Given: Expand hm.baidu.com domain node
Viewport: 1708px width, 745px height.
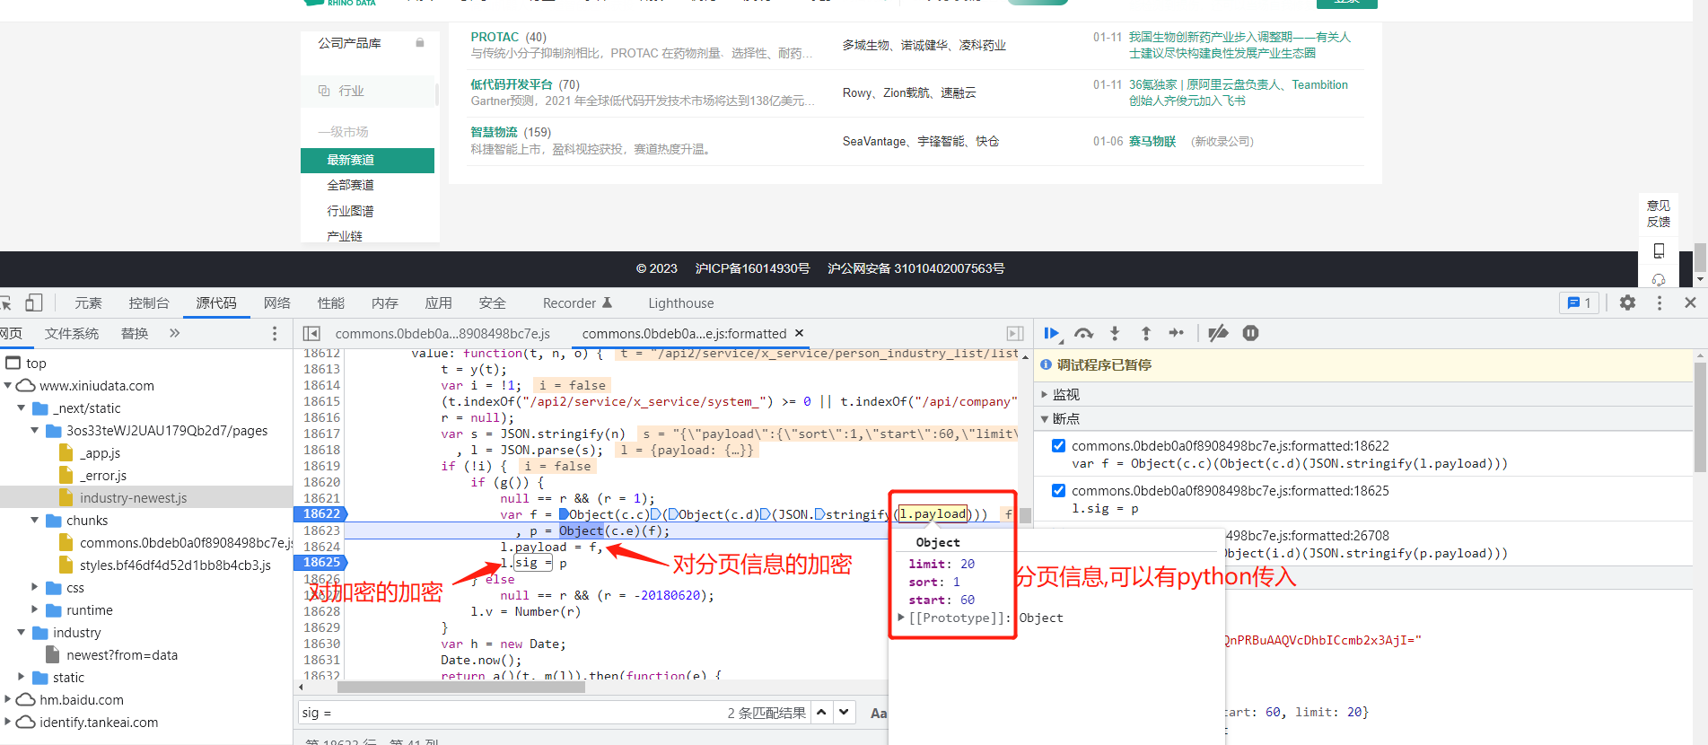Looking at the screenshot, I should (8, 700).
